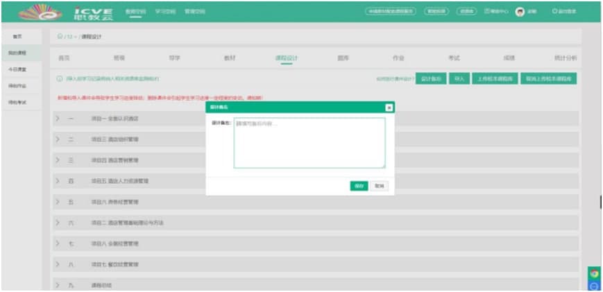Click the middle pill button in the header
This screenshot has height=292, width=603.
click(436, 12)
